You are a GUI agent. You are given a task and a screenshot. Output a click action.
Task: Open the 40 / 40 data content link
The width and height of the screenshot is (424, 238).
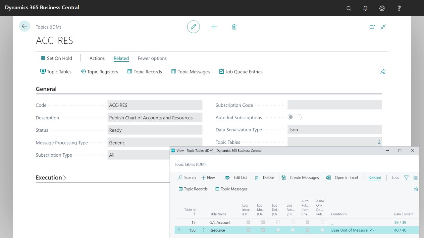(x=400, y=230)
